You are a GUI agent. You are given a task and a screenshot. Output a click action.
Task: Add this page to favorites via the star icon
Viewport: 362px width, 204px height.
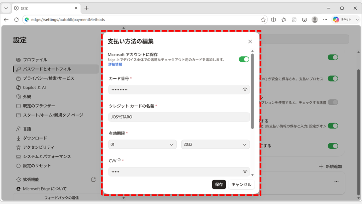(263, 20)
